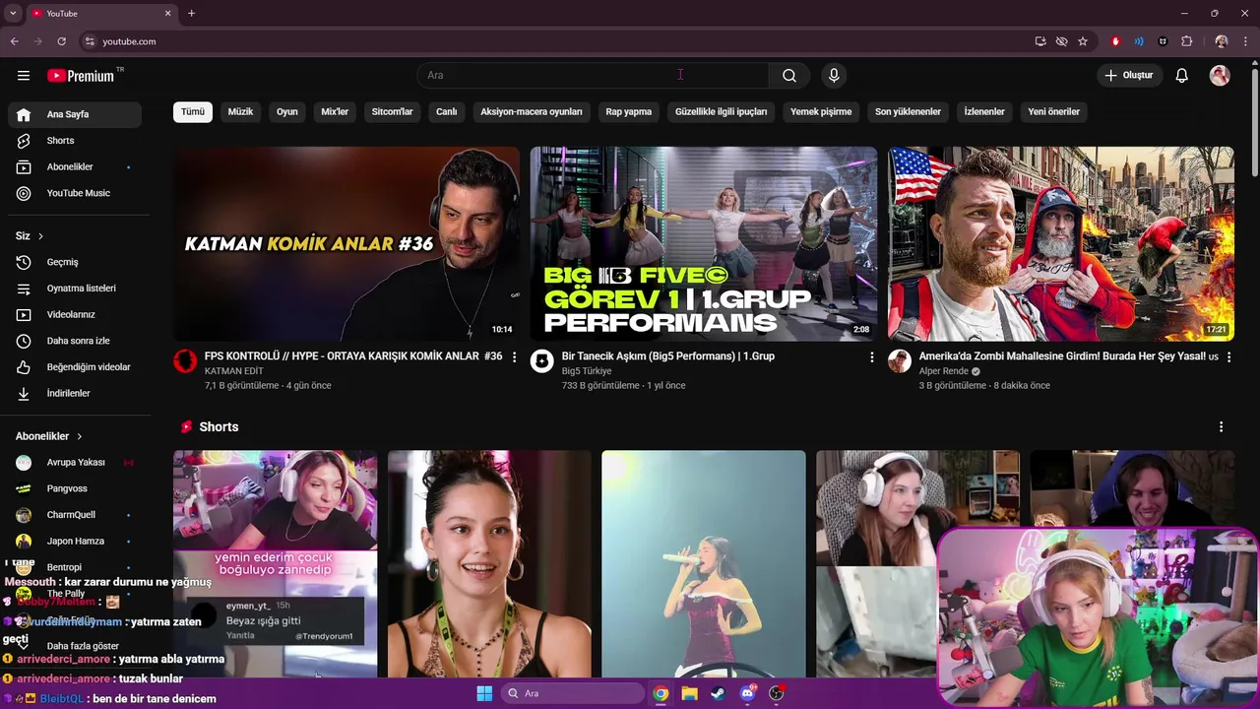Open KATMAN EDİT channel avatar

pos(185,361)
